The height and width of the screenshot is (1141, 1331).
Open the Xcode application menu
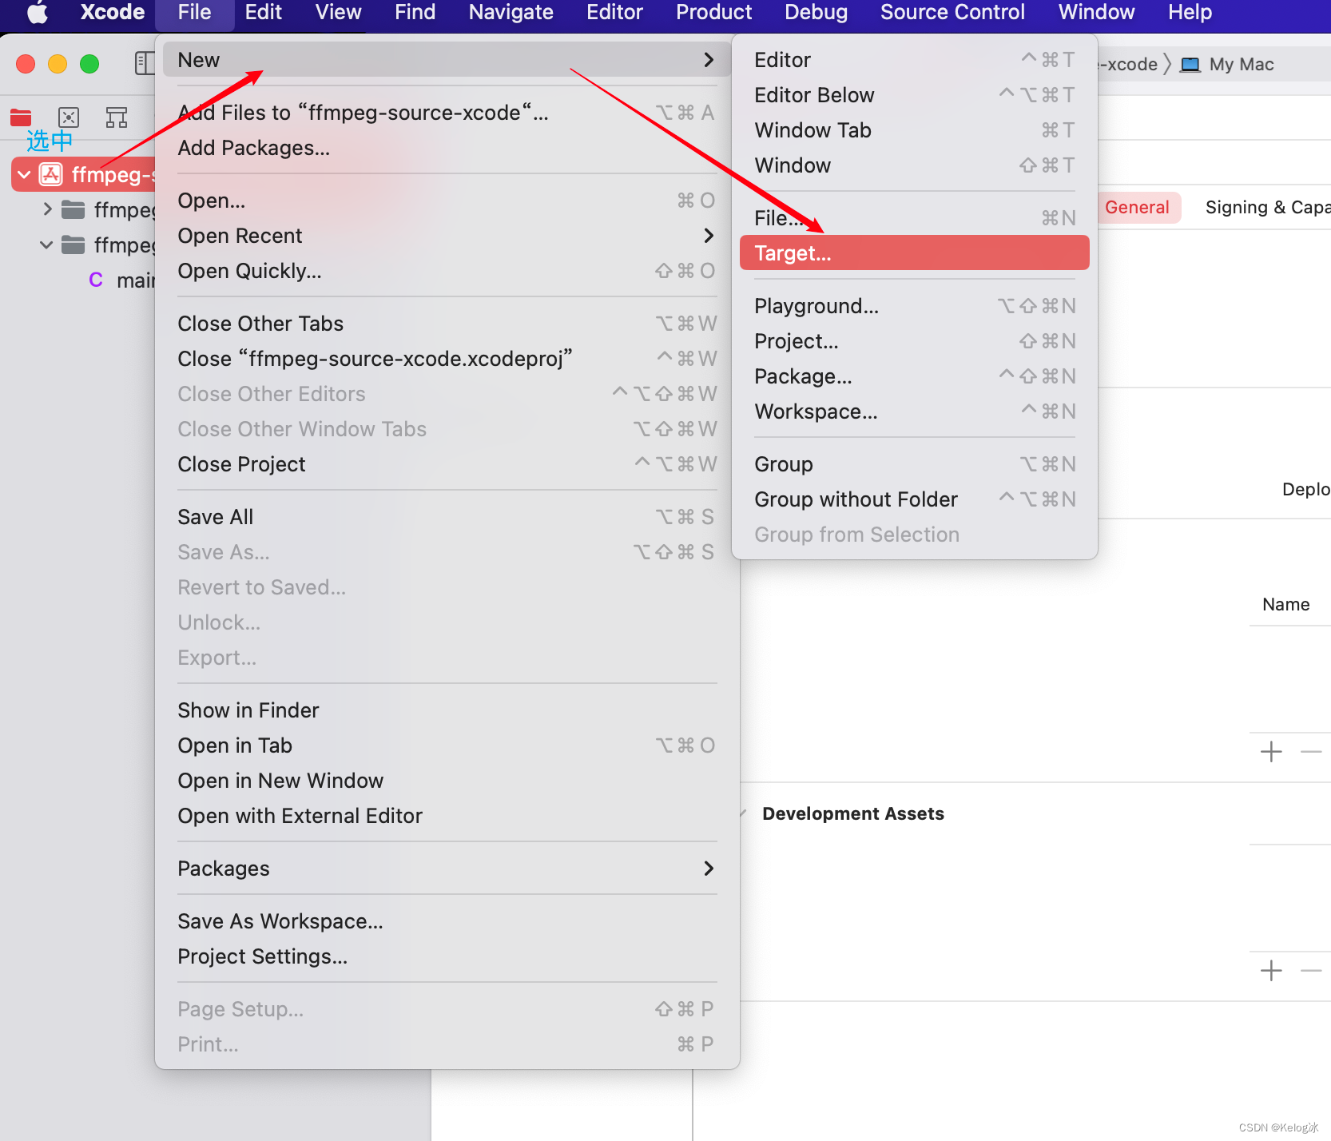click(x=113, y=13)
